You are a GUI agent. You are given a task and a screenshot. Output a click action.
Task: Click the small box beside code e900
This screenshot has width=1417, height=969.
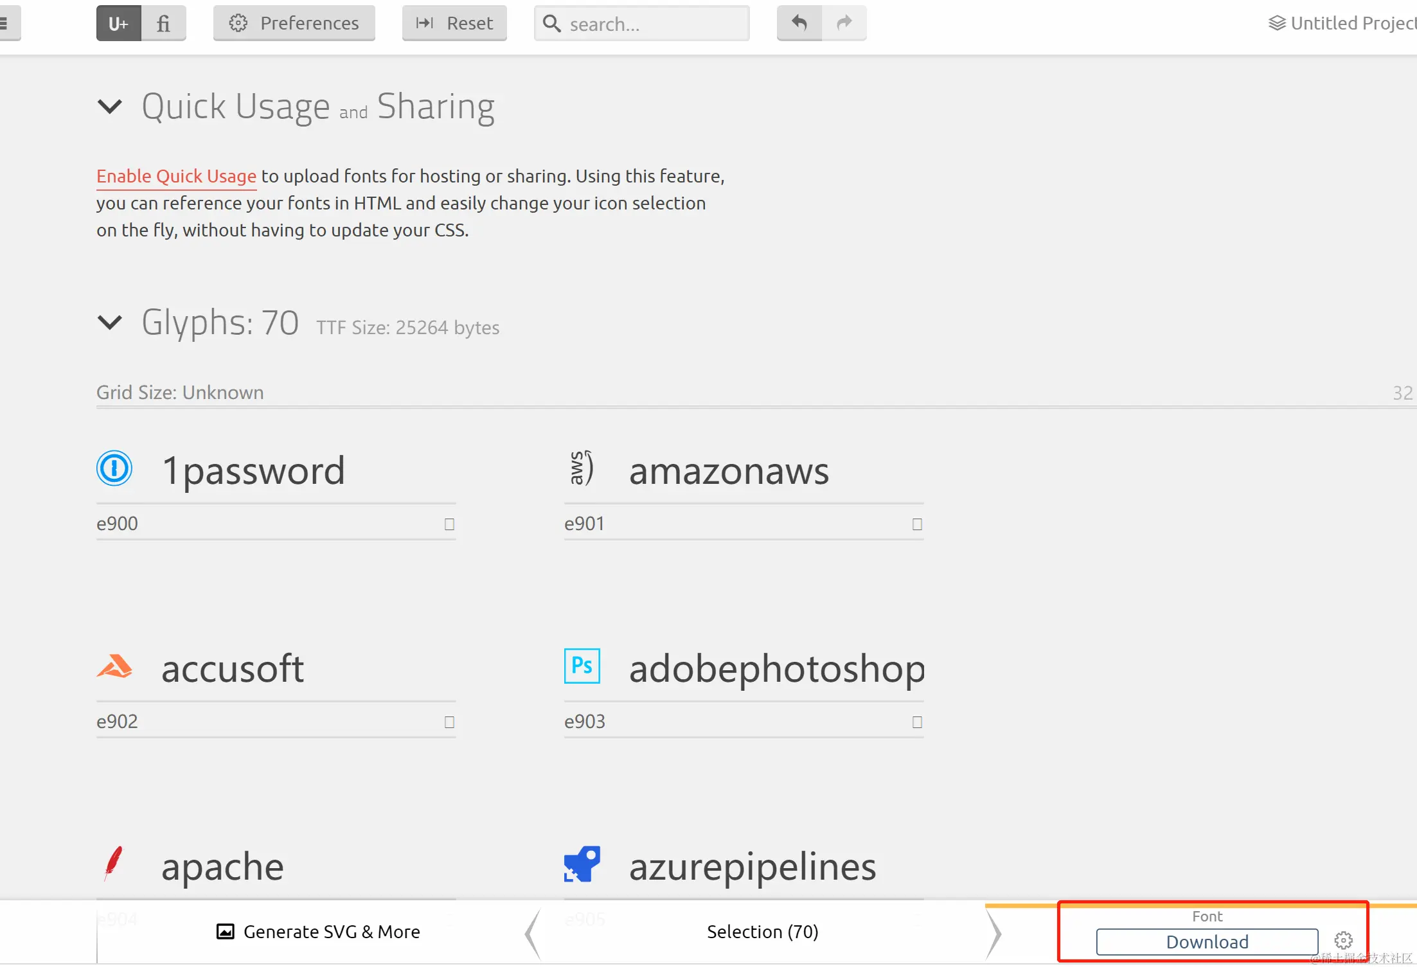(449, 524)
